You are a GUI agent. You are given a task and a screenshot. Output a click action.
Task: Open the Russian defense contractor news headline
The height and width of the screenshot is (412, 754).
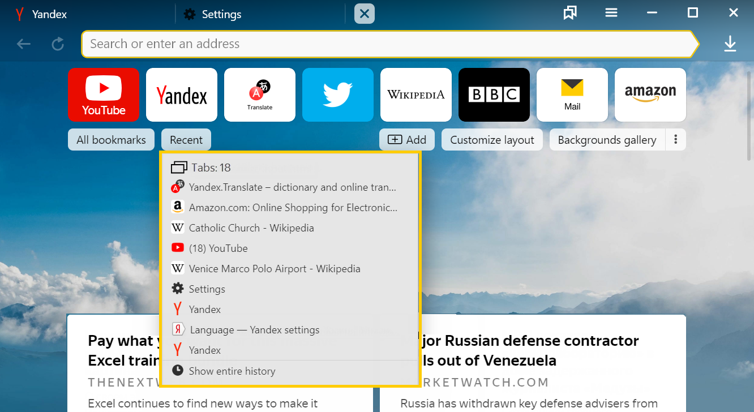tap(530, 351)
